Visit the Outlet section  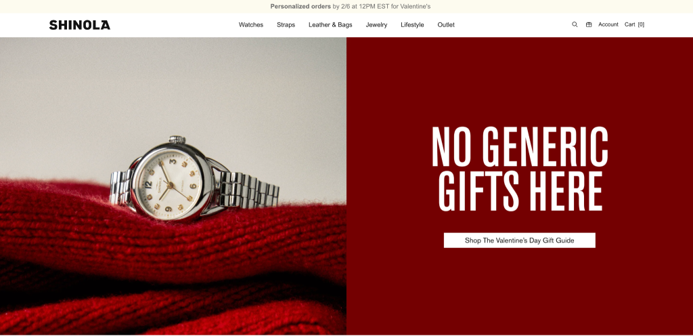pyautogui.click(x=446, y=25)
